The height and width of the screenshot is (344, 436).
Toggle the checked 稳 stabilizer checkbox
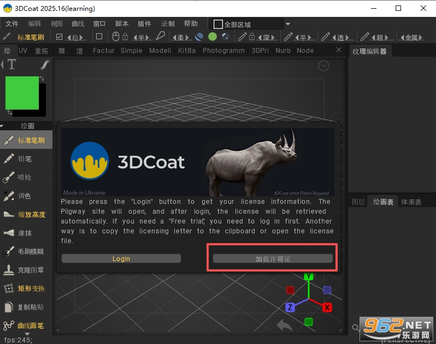(59, 37)
